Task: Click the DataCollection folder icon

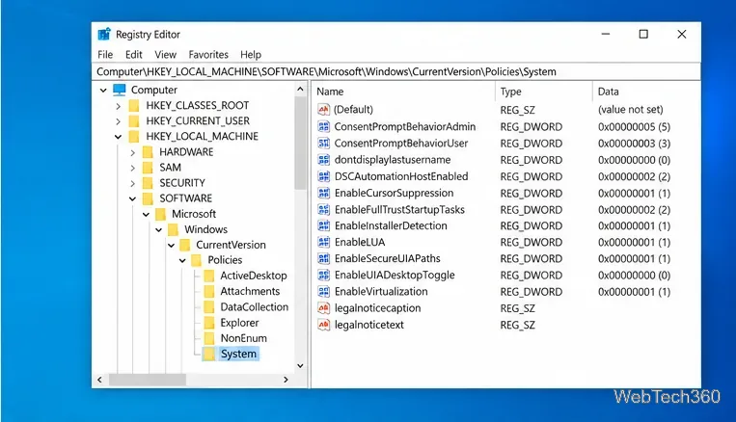Action: click(209, 307)
